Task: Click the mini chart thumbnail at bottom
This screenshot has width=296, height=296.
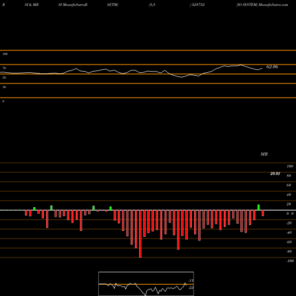Action: click(x=146, y=284)
